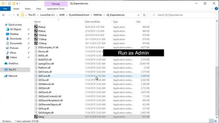The image size is (219, 123).
Task: Open Downloads folder in sidebar
Action: (16, 39)
